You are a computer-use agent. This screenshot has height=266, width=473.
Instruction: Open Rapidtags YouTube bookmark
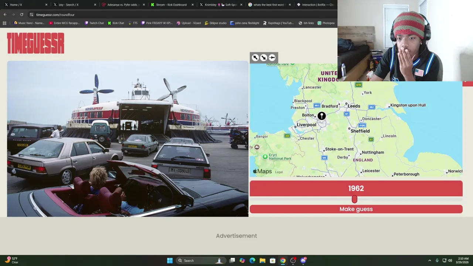tap(278, 23)
